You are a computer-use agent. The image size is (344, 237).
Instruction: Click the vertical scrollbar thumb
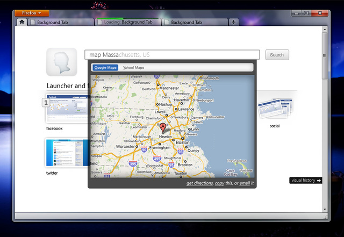pos(325,56)
